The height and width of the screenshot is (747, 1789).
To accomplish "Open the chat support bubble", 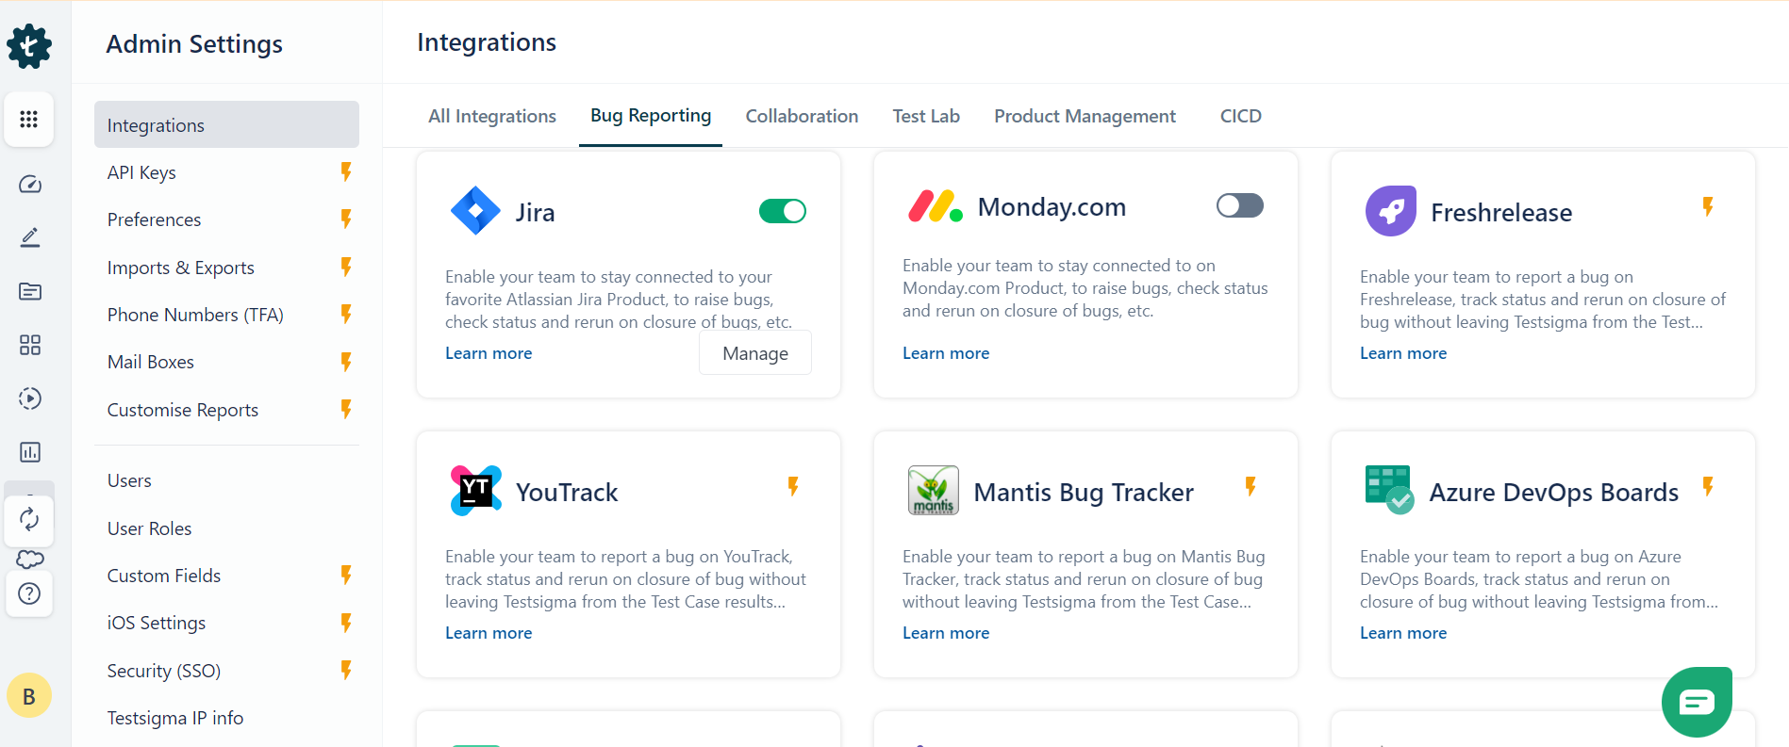I will (x=1697, y=702).
